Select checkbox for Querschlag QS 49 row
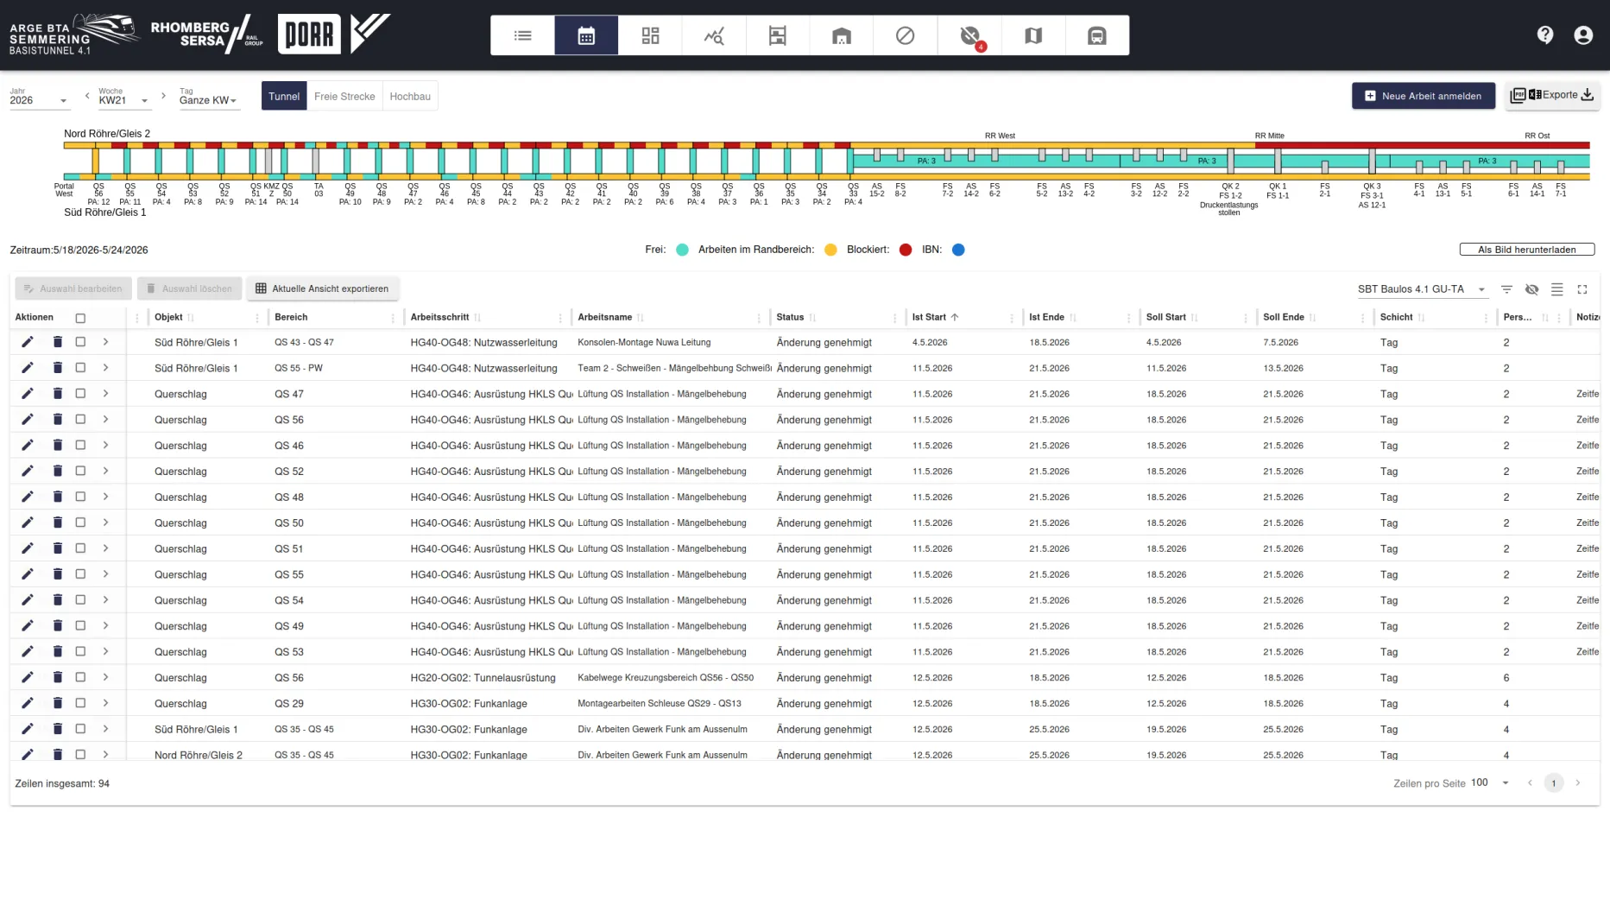The image size is (1610, 906). click(80, 625)
